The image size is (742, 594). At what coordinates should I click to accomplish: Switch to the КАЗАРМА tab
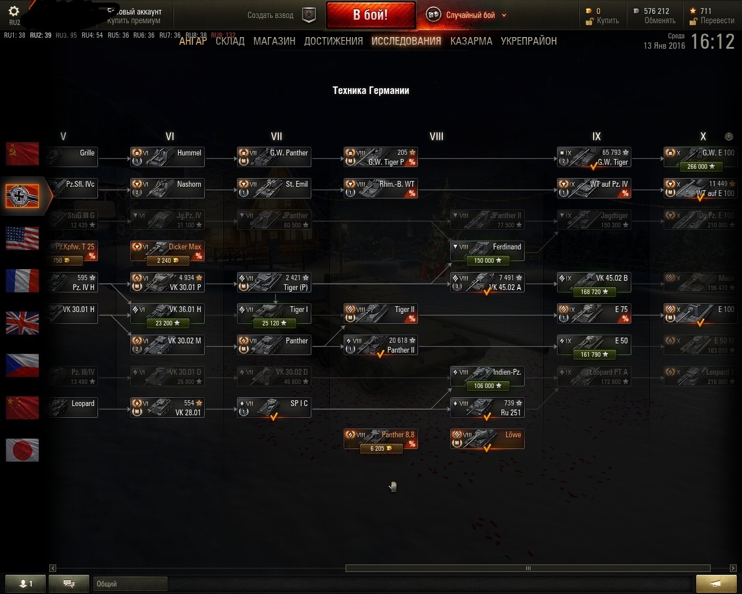point(471,41)
